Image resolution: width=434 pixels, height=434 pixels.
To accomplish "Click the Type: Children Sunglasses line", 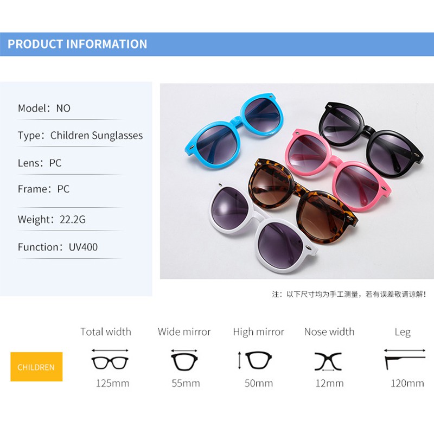I will pos(80,135).
